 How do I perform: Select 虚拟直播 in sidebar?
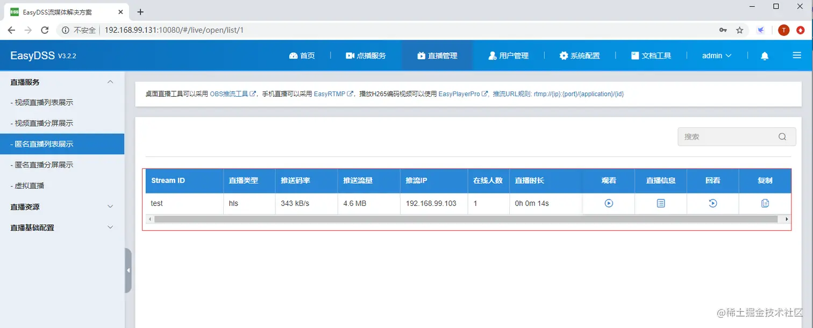[x=62, y=186]
